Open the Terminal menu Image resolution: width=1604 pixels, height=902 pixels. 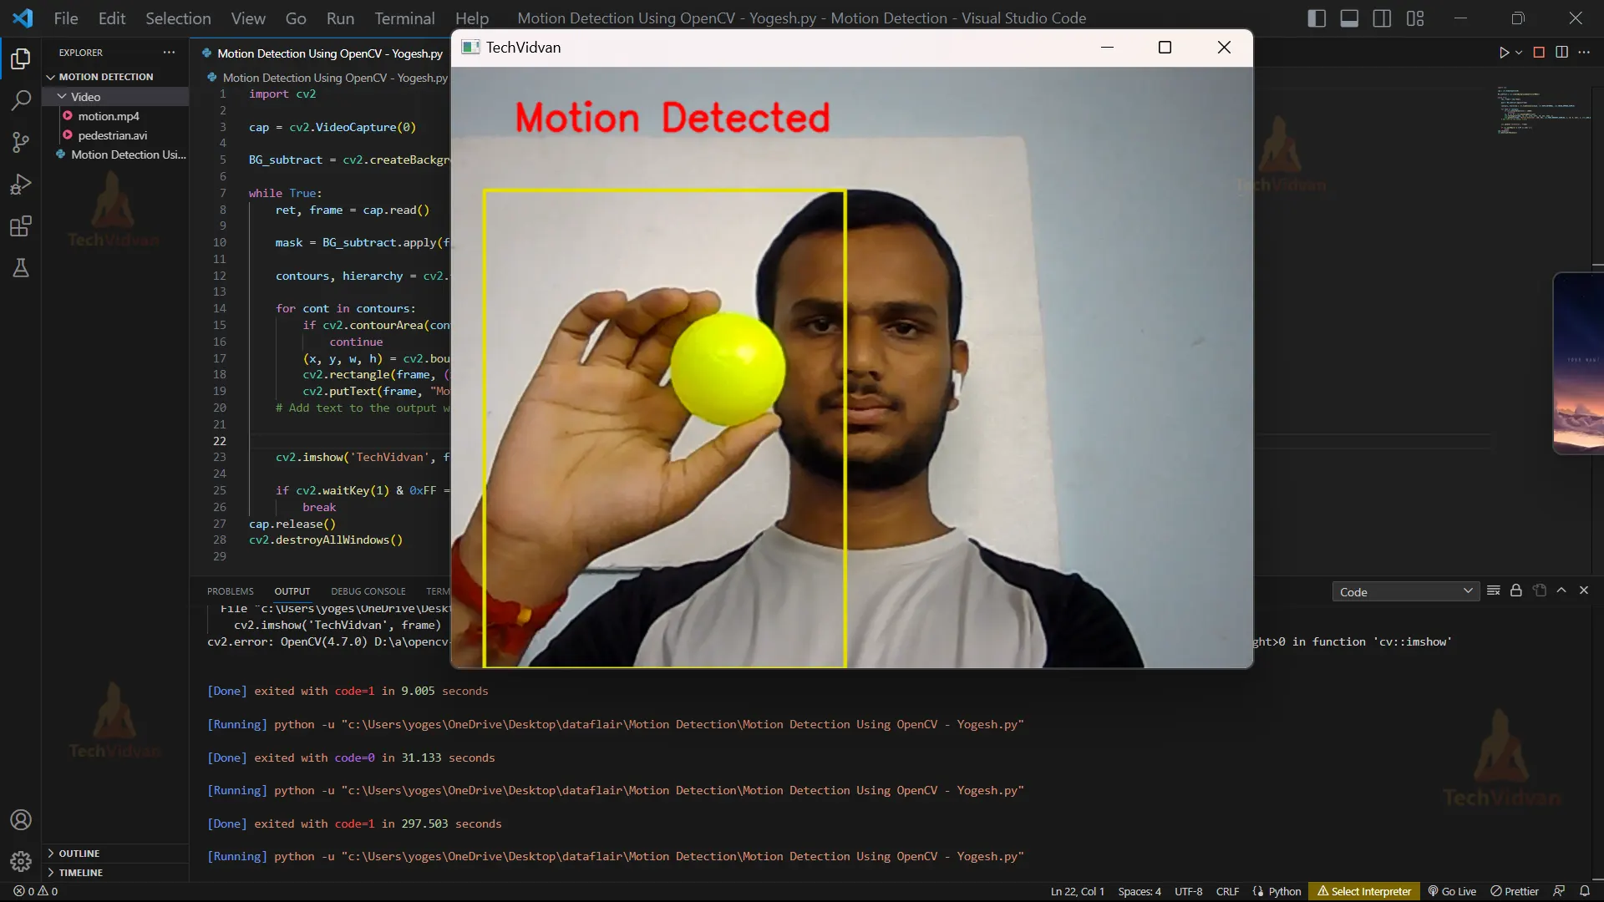click(x=404, y=18)
